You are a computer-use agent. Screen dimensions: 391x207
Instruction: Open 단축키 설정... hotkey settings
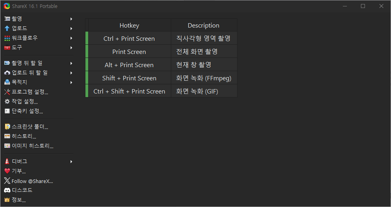[38, 111]
